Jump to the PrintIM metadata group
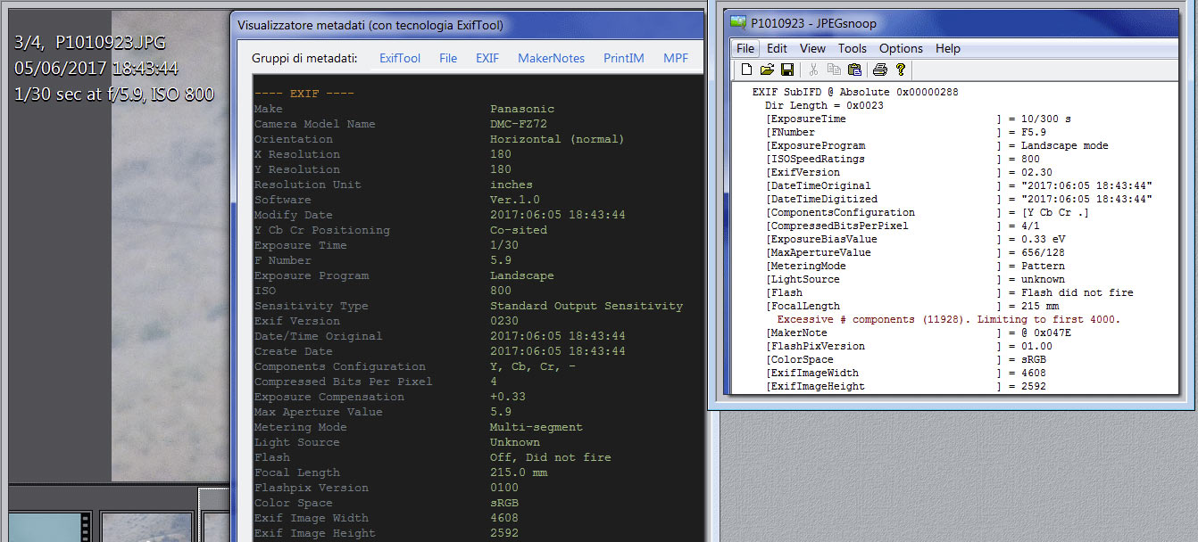Screen dimensions: 1198x542 click(x=624, y=58)
